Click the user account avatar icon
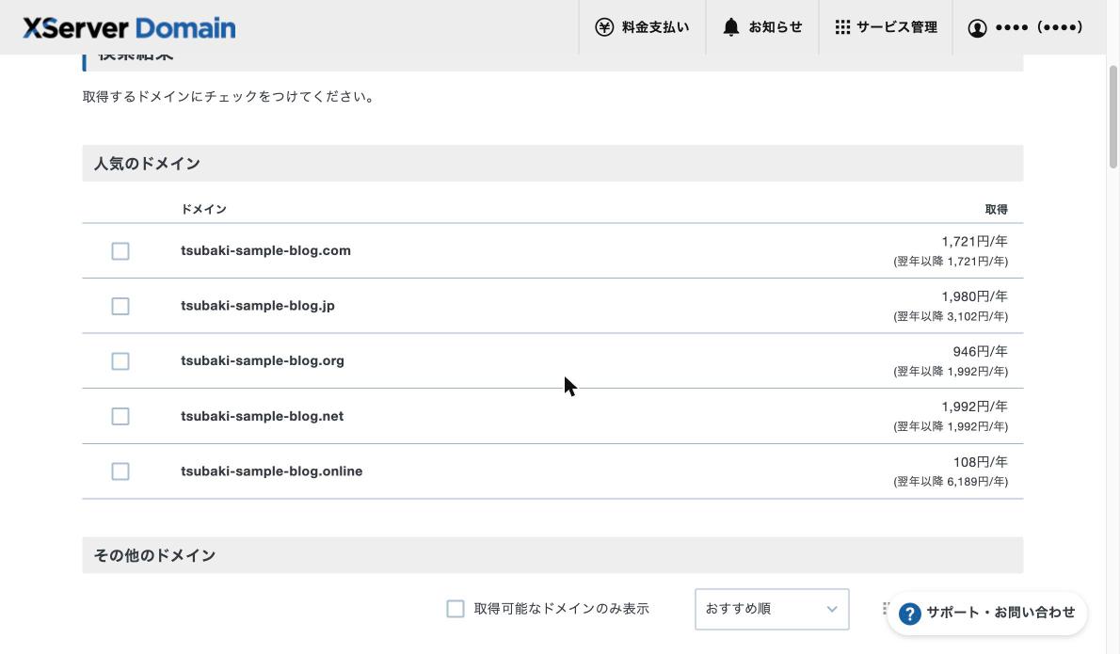This screenshot has width=1120, height=654. [x=977, y=28]
